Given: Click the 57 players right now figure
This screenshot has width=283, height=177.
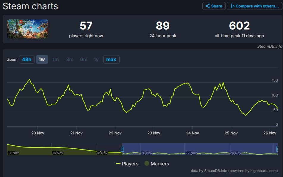Looking at the screenshot, I should coord(86,26).
